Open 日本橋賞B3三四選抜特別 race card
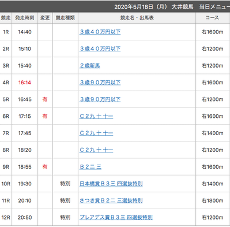 [111, 184]
